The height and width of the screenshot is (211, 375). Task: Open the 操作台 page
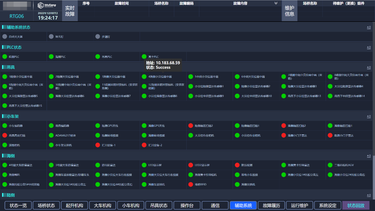[x=187, y=205]
